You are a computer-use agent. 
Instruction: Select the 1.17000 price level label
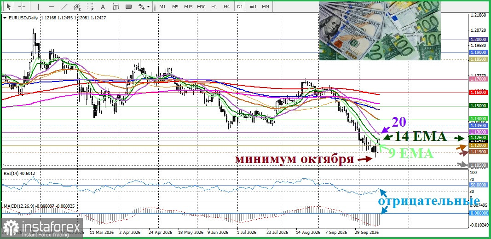[x=479, y=80]
